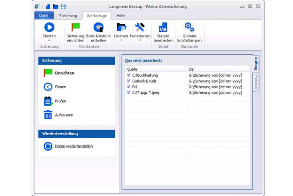Viewport: 293px width, 196px height.
Task: Toggle the D:\ source checkbox
Action: coord(128,87)
